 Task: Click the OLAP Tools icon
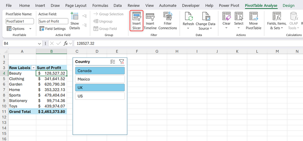coord(294,16)
